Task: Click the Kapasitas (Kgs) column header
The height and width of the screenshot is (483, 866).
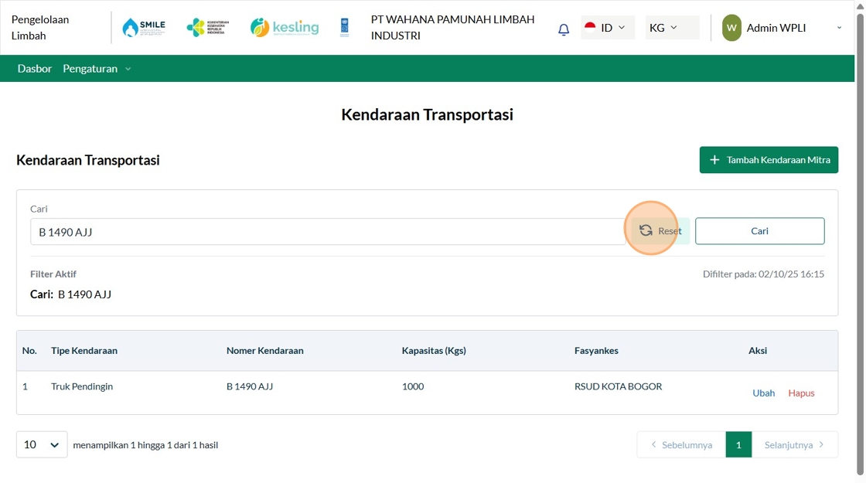Action: click(434, 351)
